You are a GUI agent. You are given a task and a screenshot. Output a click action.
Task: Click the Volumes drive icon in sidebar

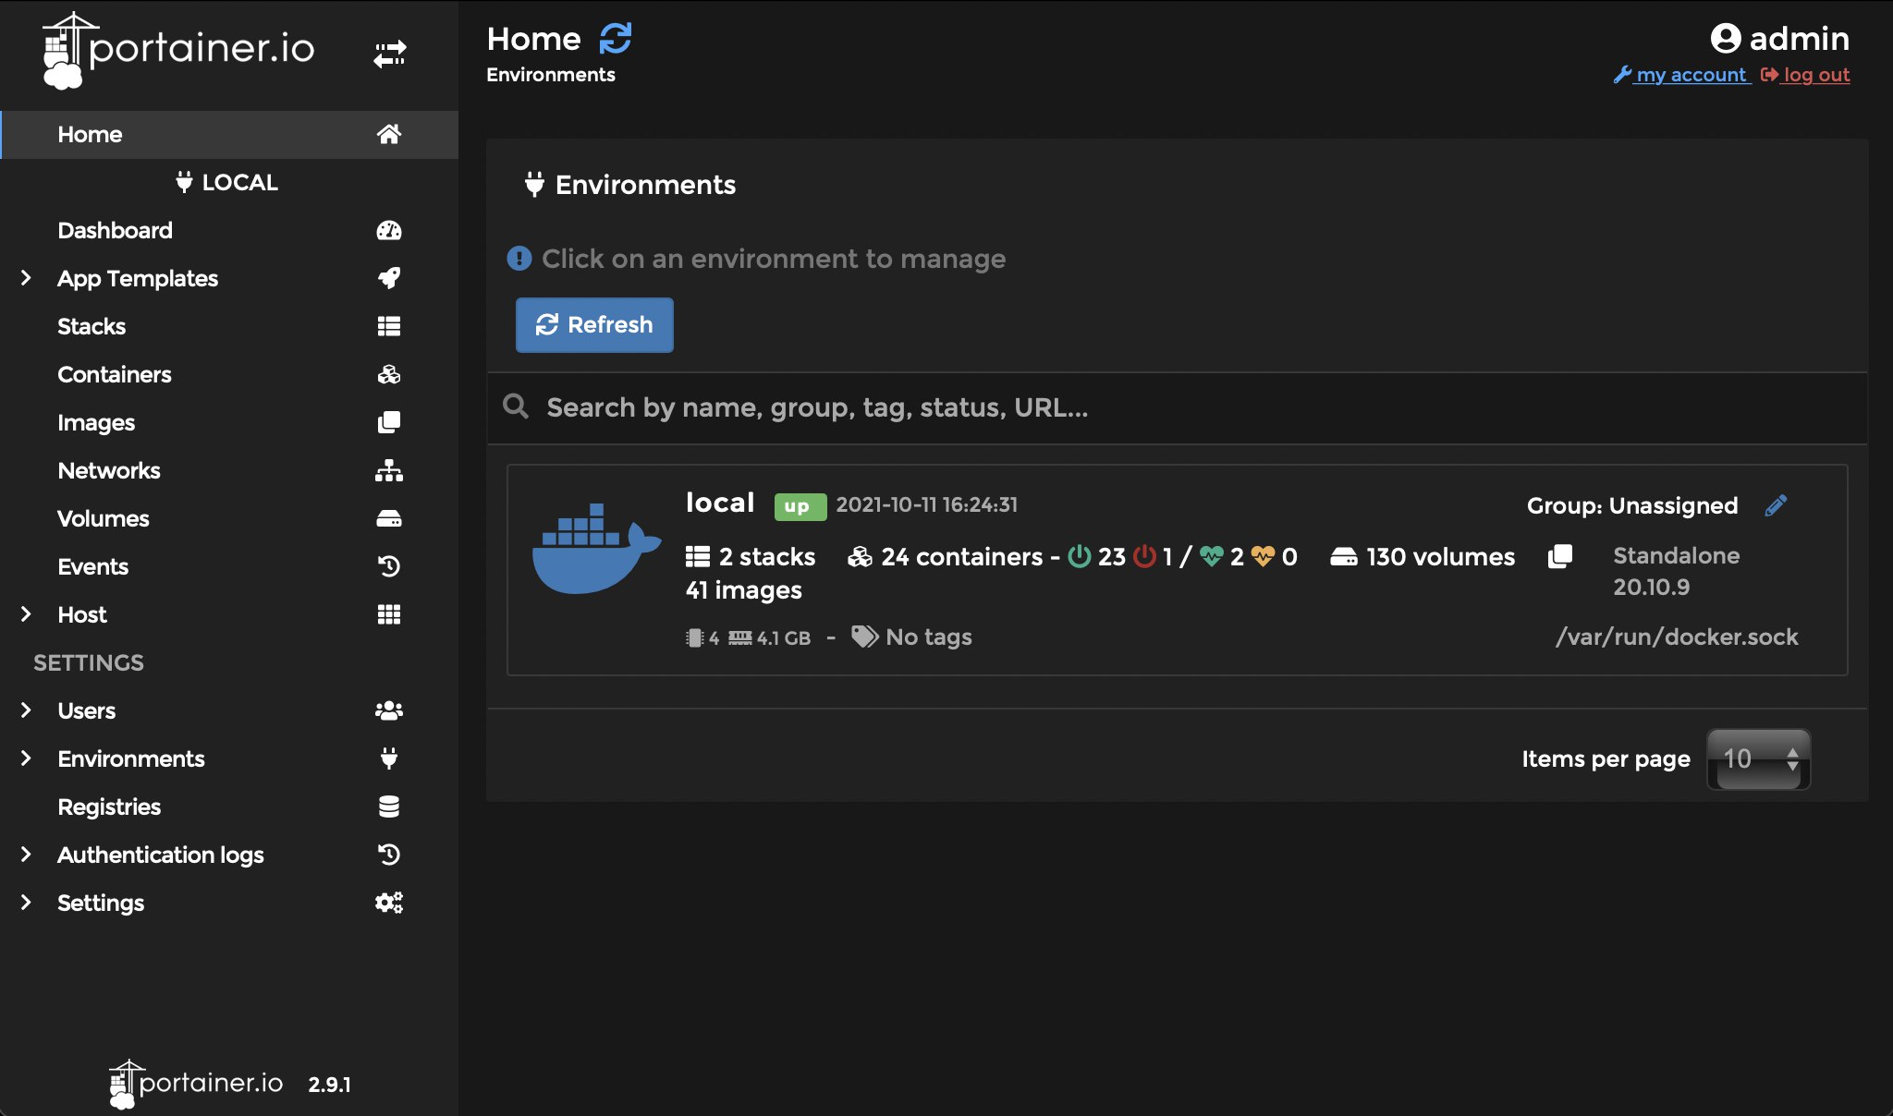[x=389, y=518]
